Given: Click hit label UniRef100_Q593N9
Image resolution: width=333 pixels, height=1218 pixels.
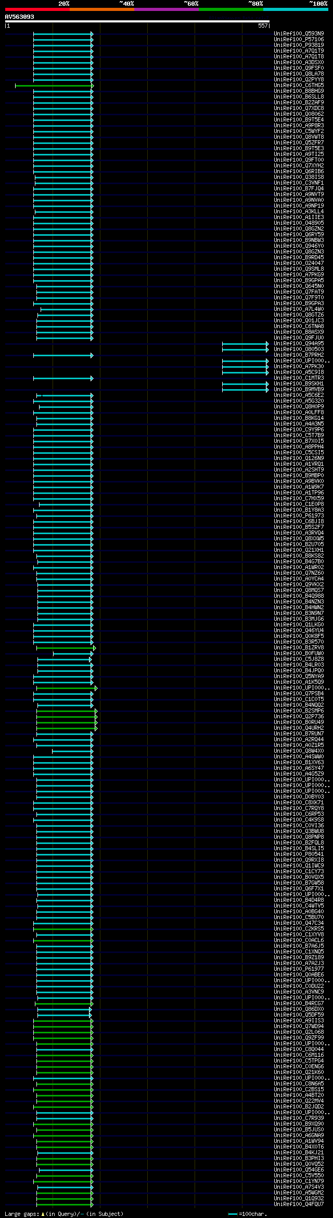Looking at the screenshot, I should 299,34.
